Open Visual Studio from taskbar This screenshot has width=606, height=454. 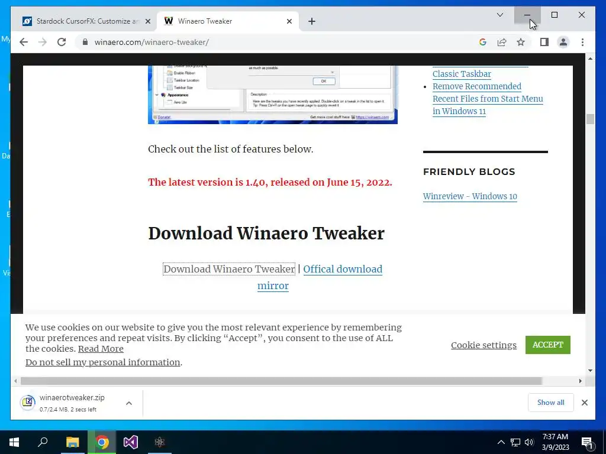(x=131, y=442)
